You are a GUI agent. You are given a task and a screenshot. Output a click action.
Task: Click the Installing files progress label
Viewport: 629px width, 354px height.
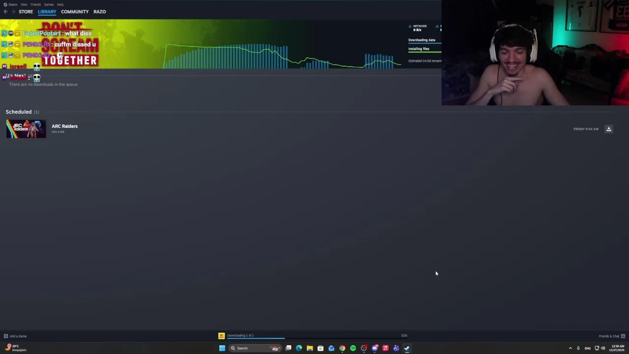pos(419,49)
